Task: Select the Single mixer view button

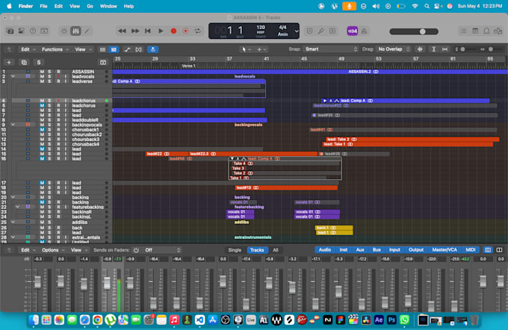Action: pos(235,250)
